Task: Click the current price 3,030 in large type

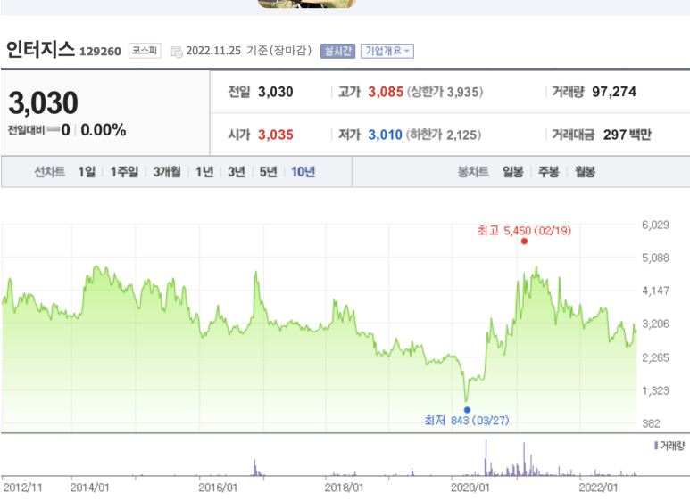Action: 43,103
